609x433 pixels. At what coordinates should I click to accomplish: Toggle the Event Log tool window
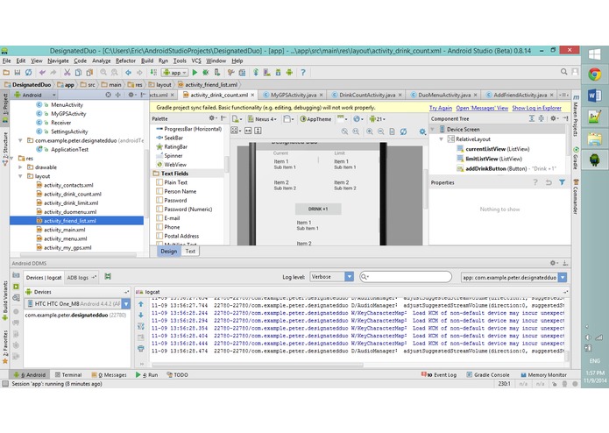click(439, 375)
